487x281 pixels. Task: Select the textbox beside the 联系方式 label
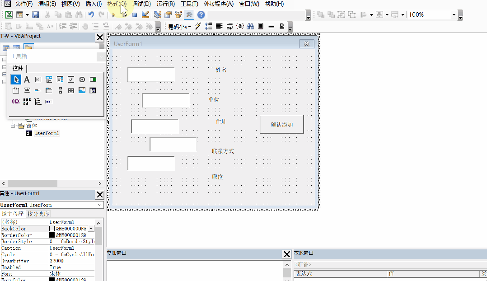(173, 145)
